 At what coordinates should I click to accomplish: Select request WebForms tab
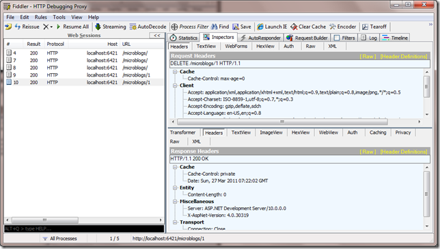coord(236,47)
